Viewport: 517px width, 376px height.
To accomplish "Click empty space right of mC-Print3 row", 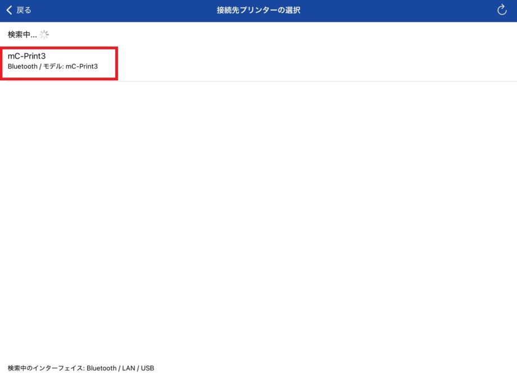I will [315, 62].
